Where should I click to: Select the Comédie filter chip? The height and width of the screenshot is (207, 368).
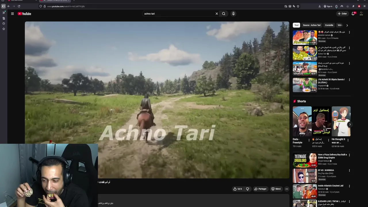click(x=329, y=25)
